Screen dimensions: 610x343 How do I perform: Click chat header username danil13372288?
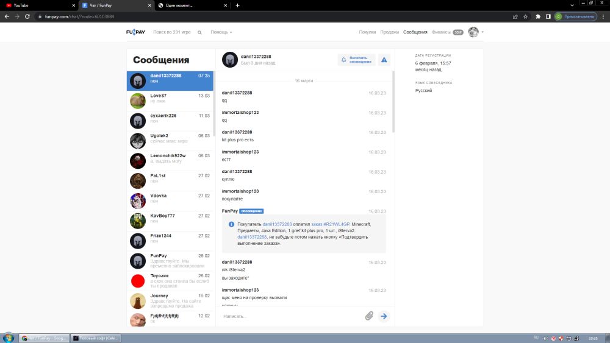[256, 57]
